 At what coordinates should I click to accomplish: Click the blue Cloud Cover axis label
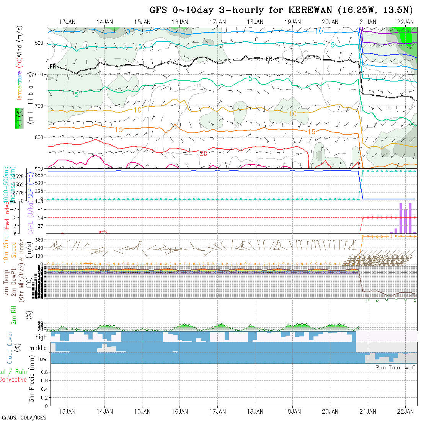[x=10, y=348]
